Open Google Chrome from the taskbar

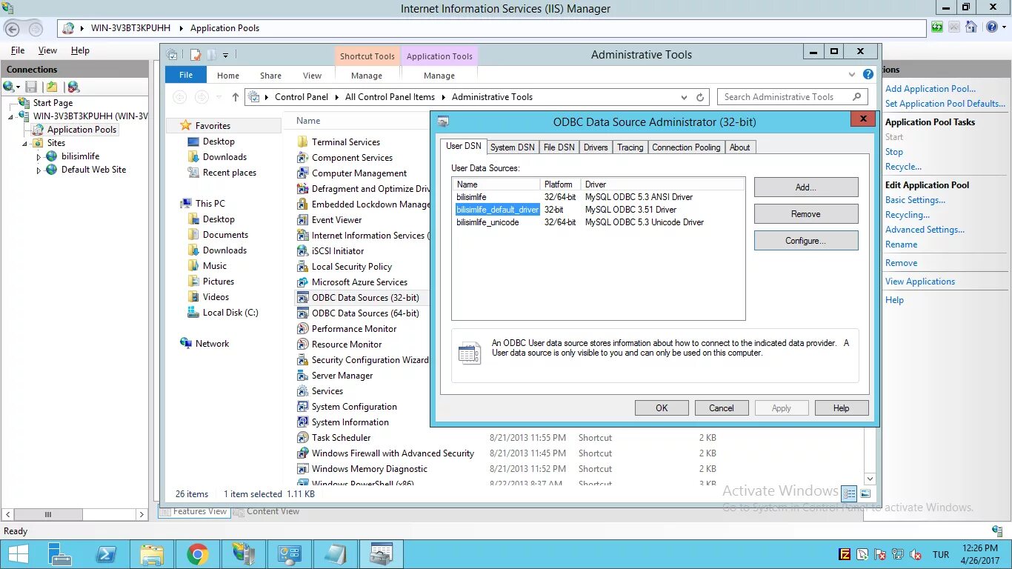coord(197,554)
